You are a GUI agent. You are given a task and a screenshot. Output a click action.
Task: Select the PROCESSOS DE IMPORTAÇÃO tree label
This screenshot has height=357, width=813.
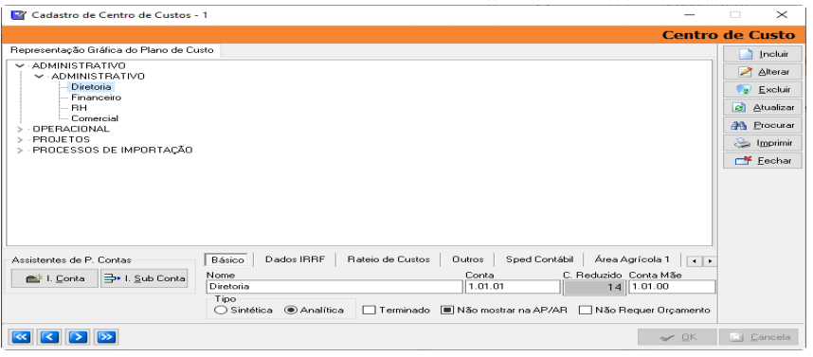coord(113,151)
